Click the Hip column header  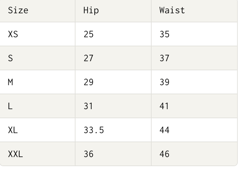point(91,10)
